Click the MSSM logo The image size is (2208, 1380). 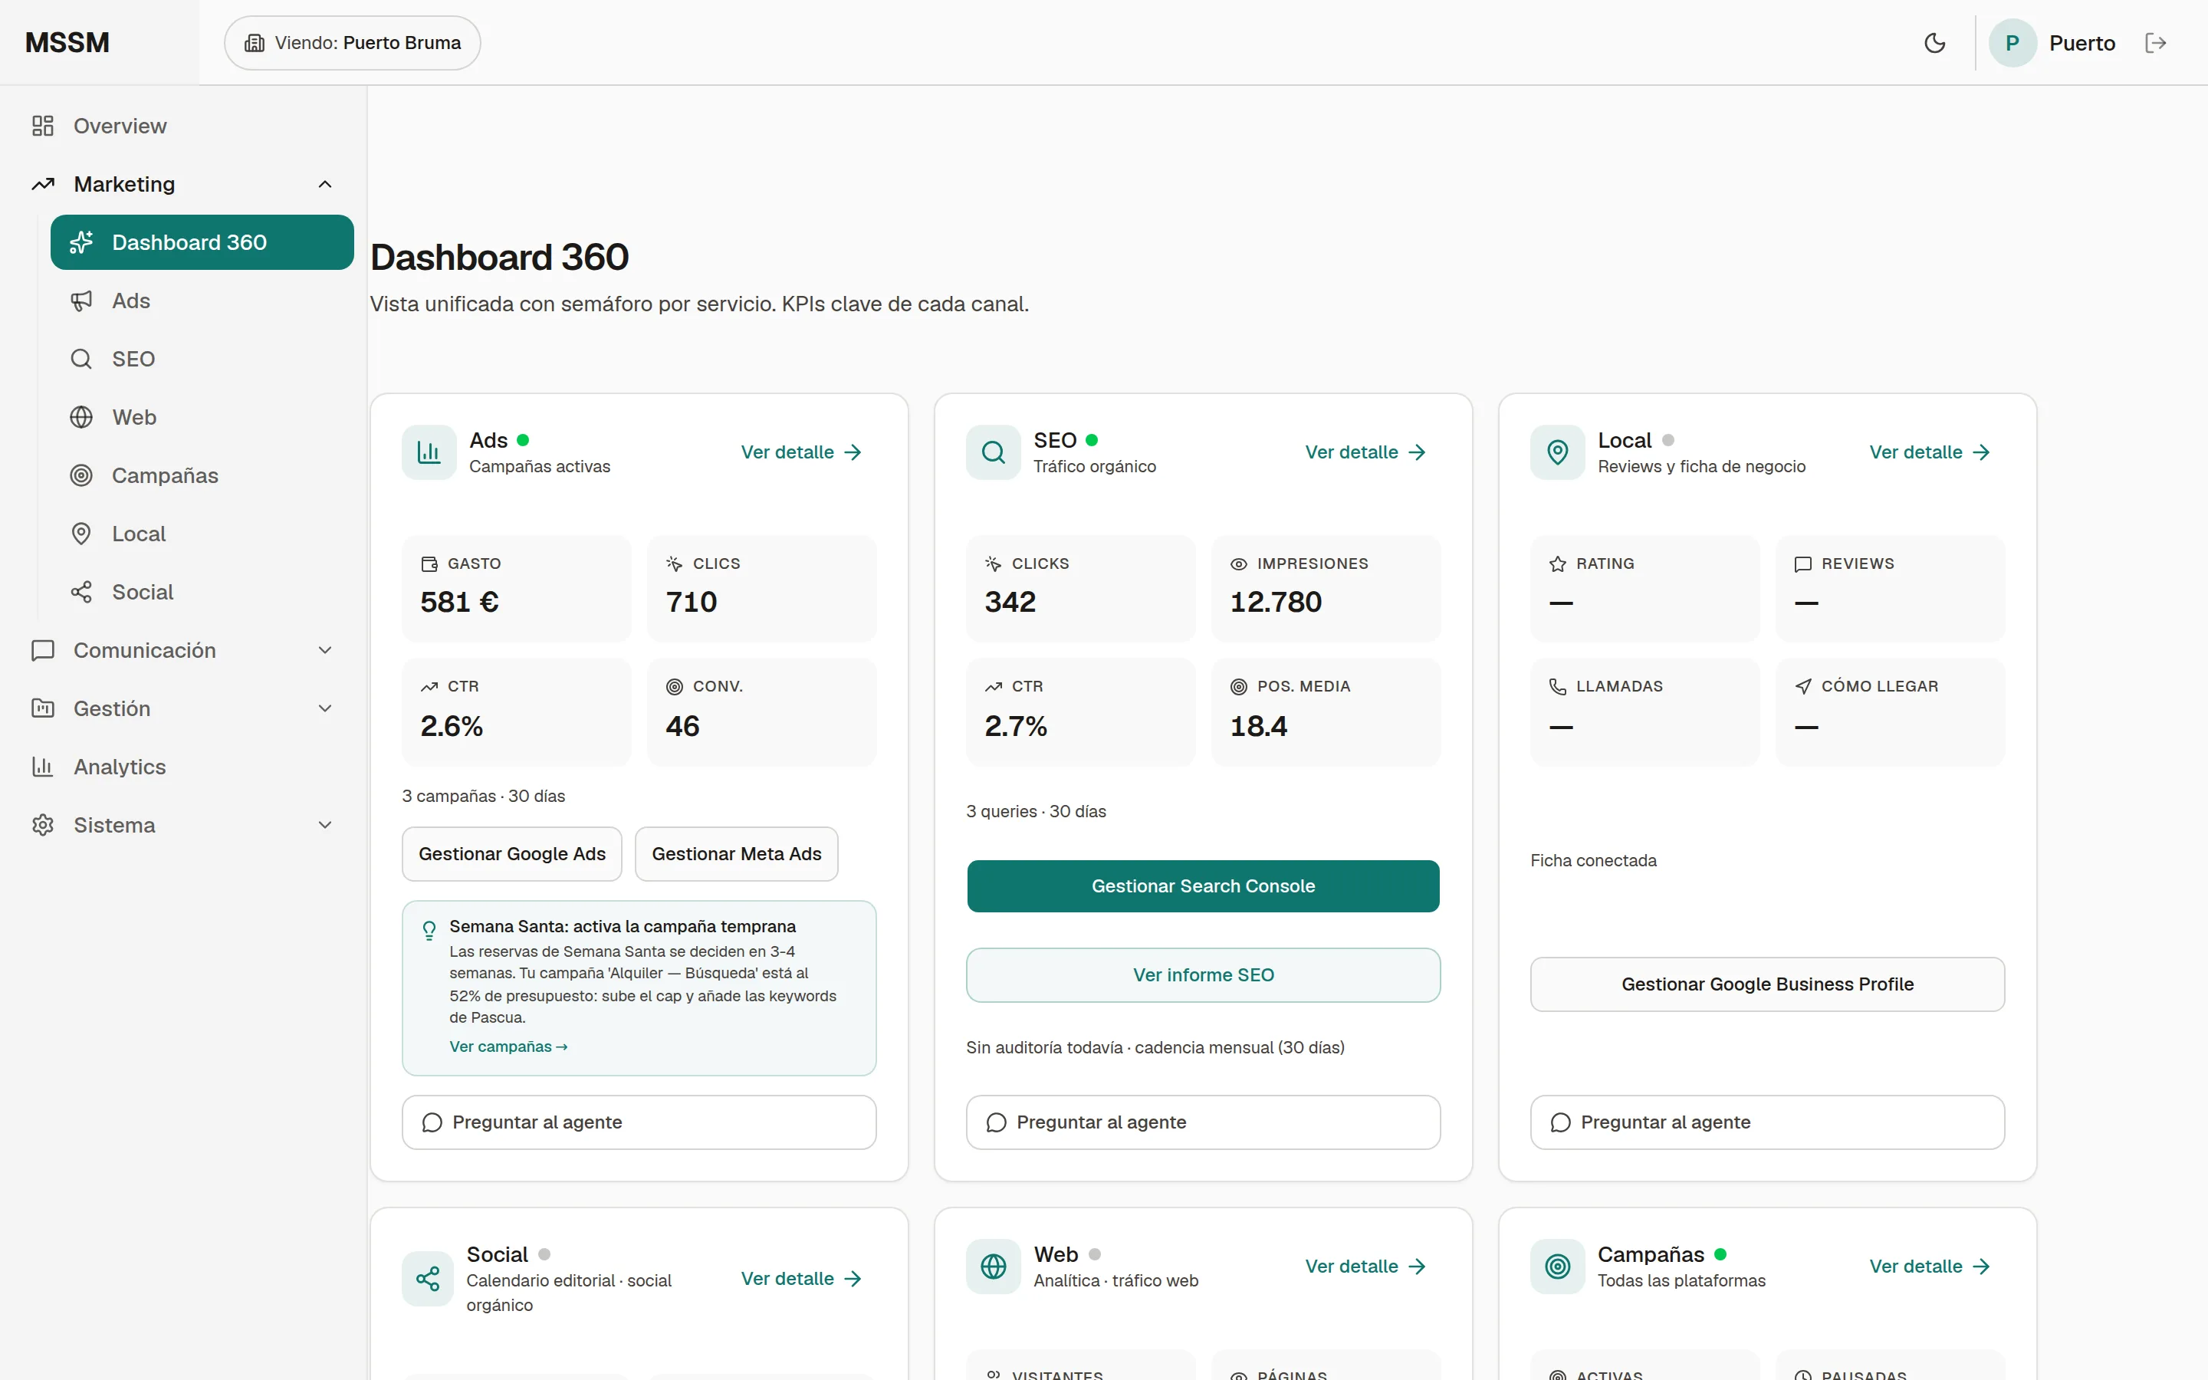[x=67, y=43]
